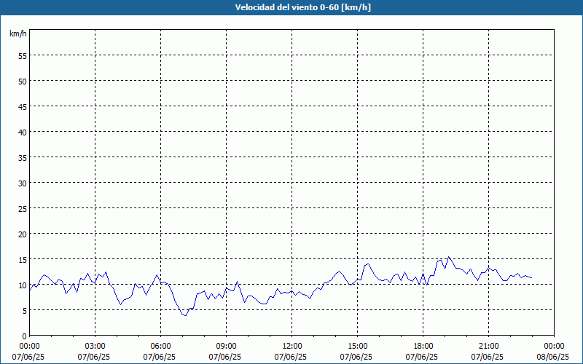Click the 15:00 time label
Image resolution: width=583 pixels, height=364 pixels.
click(x=357, y=347)
